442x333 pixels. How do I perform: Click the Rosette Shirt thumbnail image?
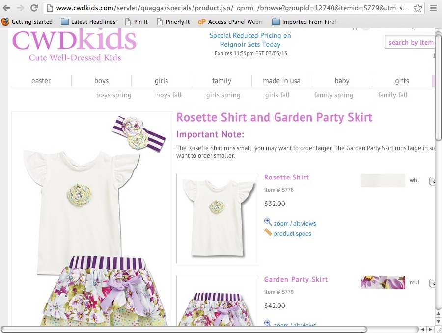218,218
